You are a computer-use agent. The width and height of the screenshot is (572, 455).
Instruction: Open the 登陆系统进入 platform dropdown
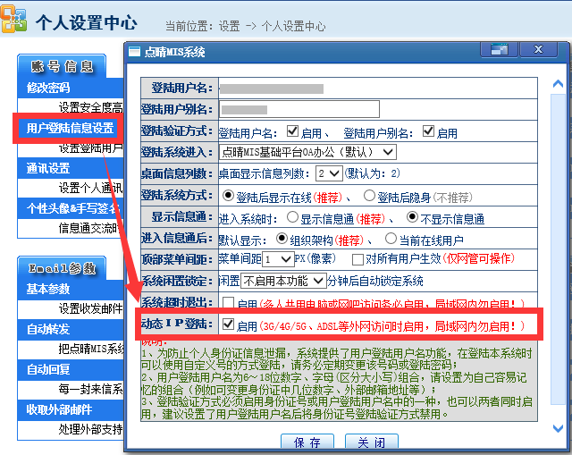pos(307,152)
